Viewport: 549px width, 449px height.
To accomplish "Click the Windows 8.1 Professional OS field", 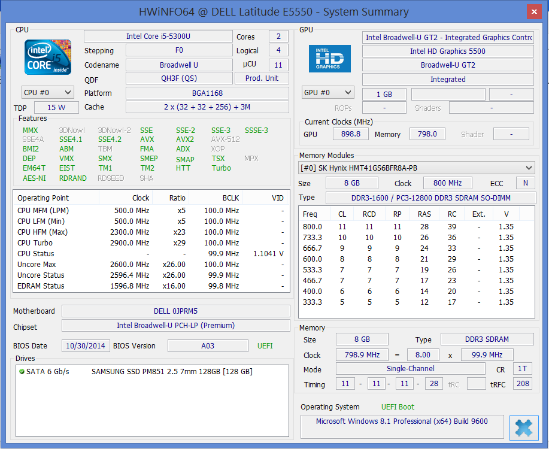I will pos(402,427).
